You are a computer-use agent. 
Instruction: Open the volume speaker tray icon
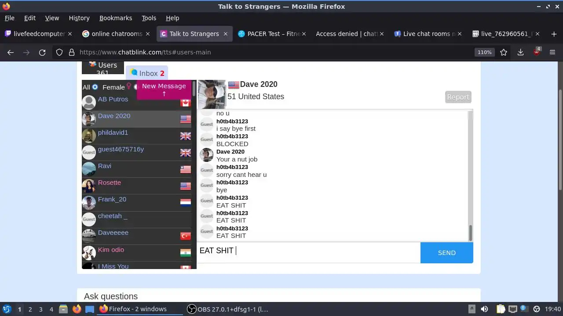[x=484, y=309]
